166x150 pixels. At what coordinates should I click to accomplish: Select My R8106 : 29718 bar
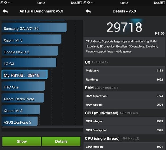click(x=25, y=74)
